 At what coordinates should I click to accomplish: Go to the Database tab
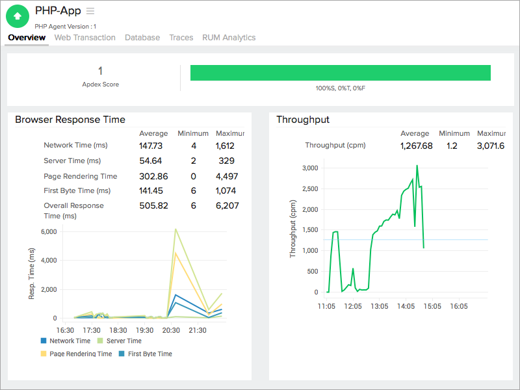(142, 38)
